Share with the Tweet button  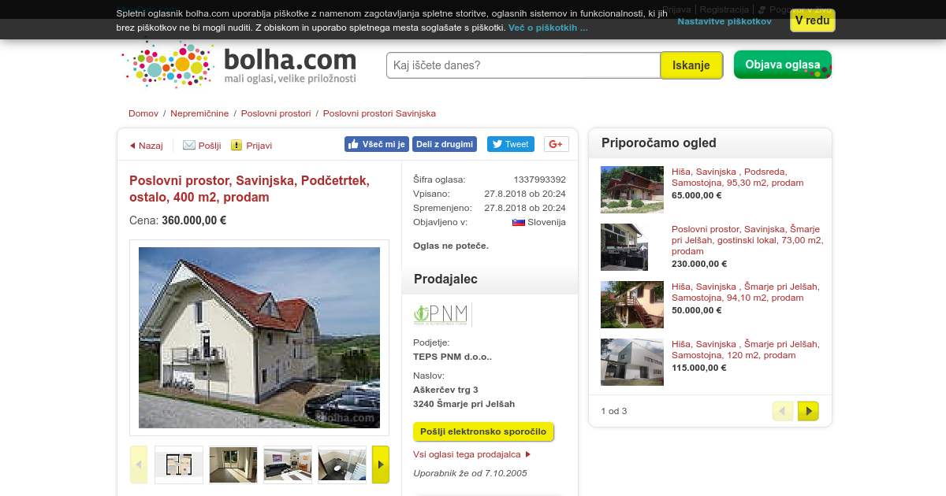point(510,144)
